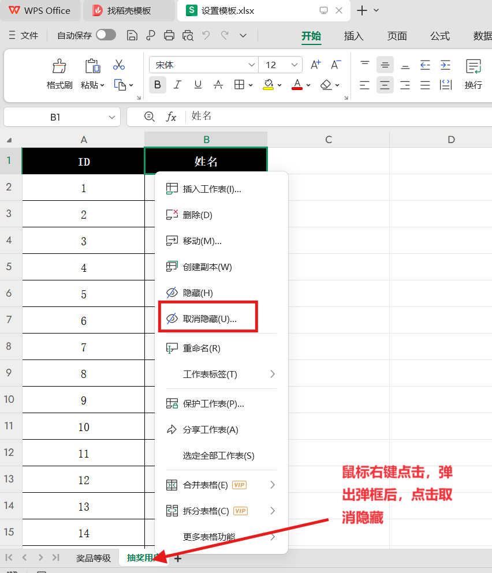Apply Underline formatting icon
492x573 pixels.
[198, 85]
